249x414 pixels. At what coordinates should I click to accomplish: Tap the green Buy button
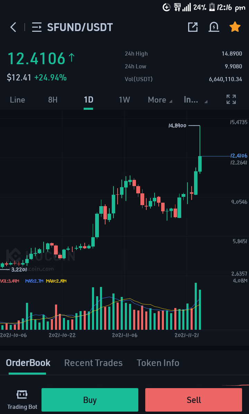tap(90, 400)
